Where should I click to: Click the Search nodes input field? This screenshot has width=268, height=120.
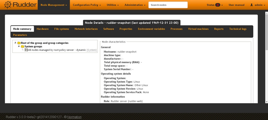tap(168, 5)
